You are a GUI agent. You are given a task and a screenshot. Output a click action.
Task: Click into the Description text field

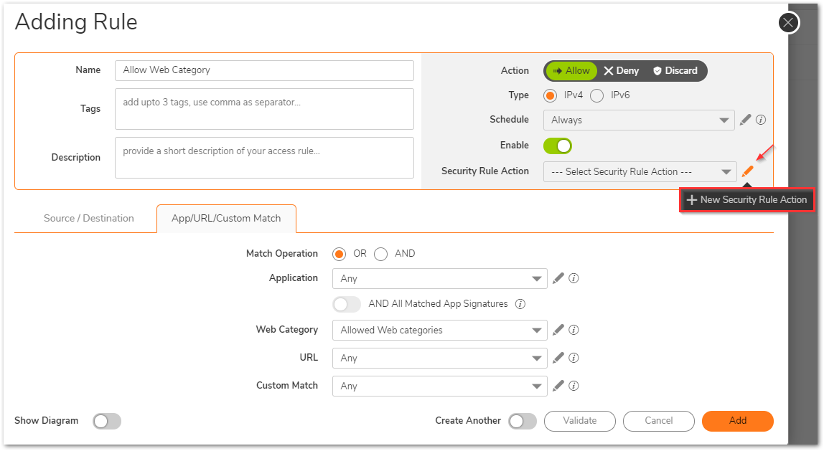264,158
